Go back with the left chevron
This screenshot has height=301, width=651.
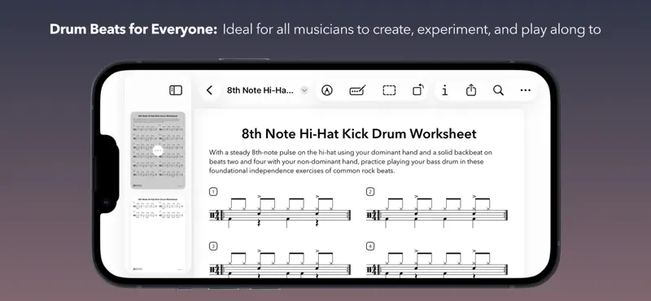pos(209,90)
